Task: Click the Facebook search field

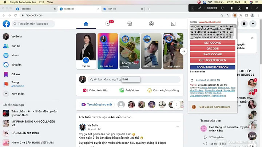Action: [33, 24]
